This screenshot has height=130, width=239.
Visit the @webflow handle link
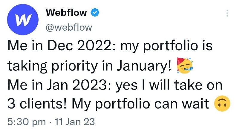(x=69, y=27)
